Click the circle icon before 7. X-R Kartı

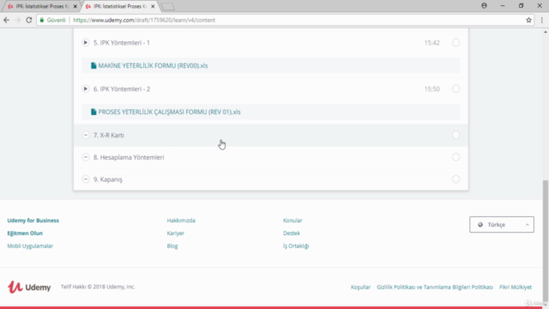[x=86, y=135]
